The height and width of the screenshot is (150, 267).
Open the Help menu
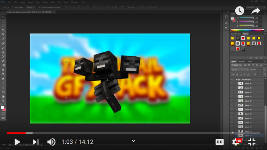[83, 2]
